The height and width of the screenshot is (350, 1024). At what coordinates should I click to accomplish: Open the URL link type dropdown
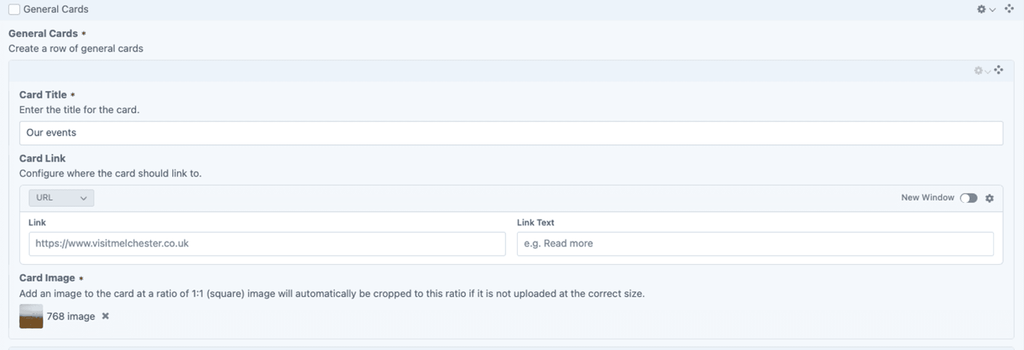tap(61, 198)
